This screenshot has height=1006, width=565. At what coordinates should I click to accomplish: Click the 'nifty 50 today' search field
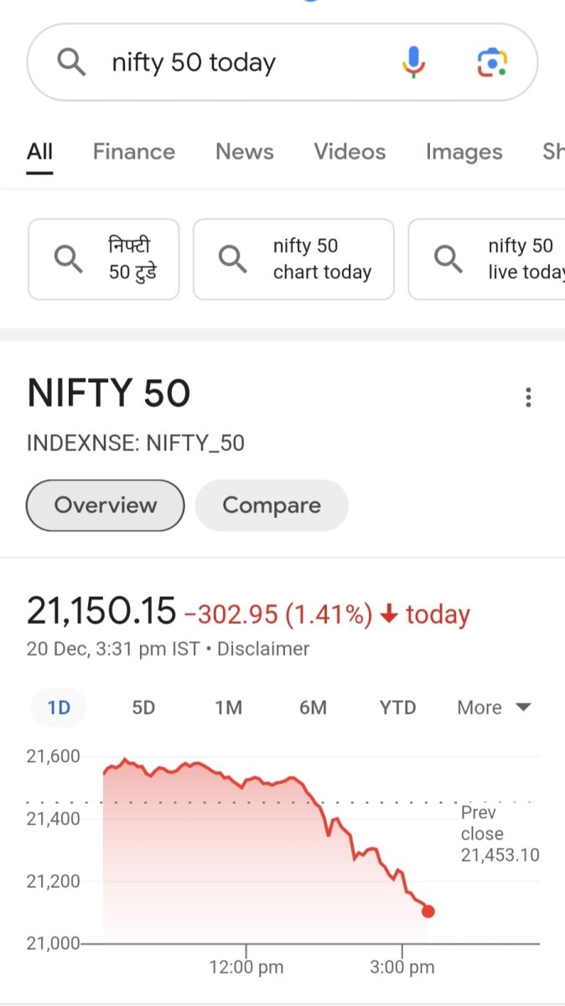click(243, 63)
